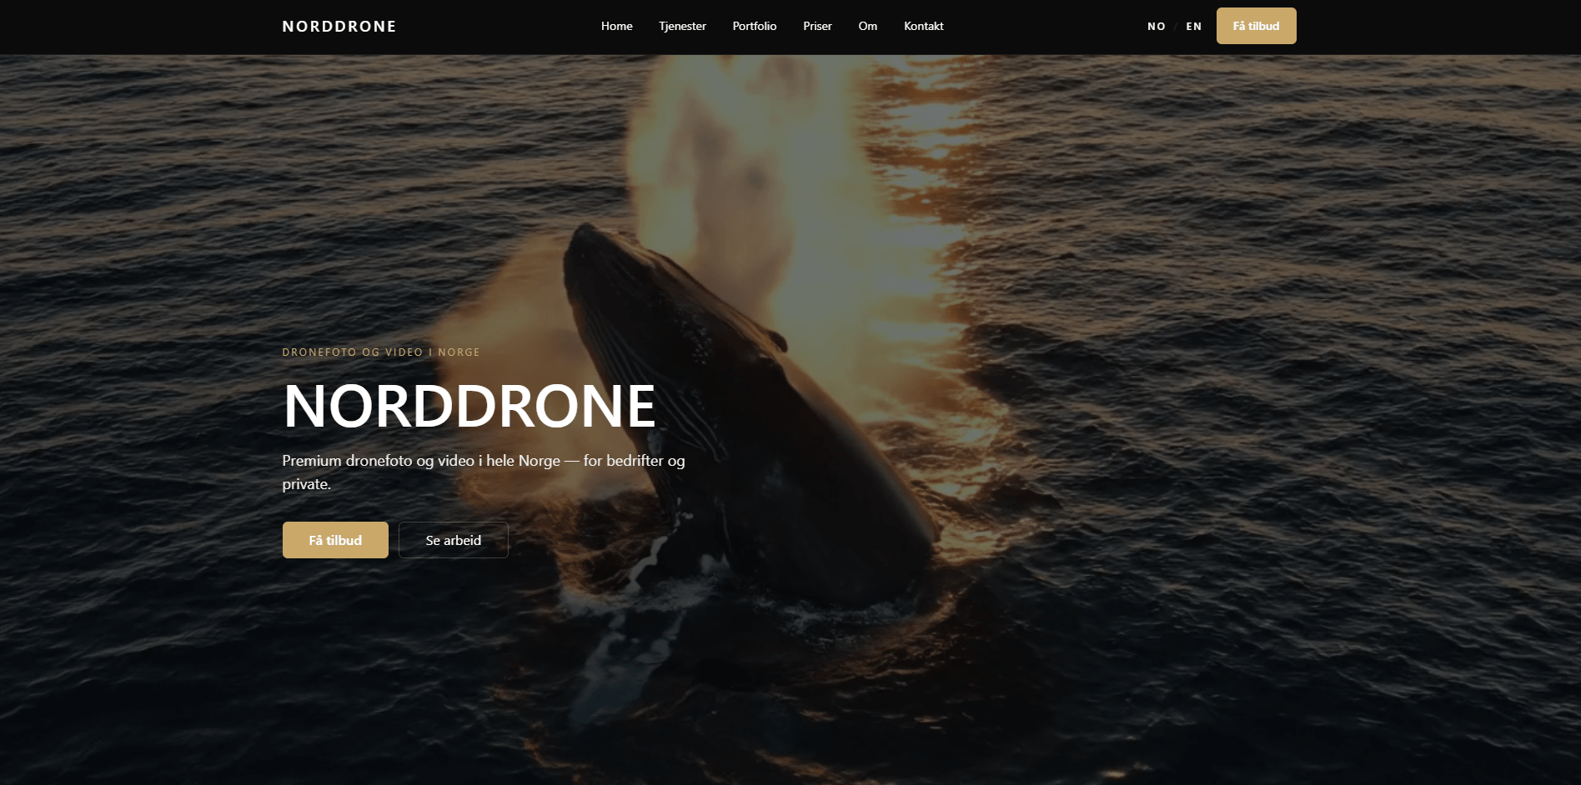Image resolution: width=1581 pixels, height=785 pixels.
Task: Navigate to the Tjenester section
Action: point(682,26)
